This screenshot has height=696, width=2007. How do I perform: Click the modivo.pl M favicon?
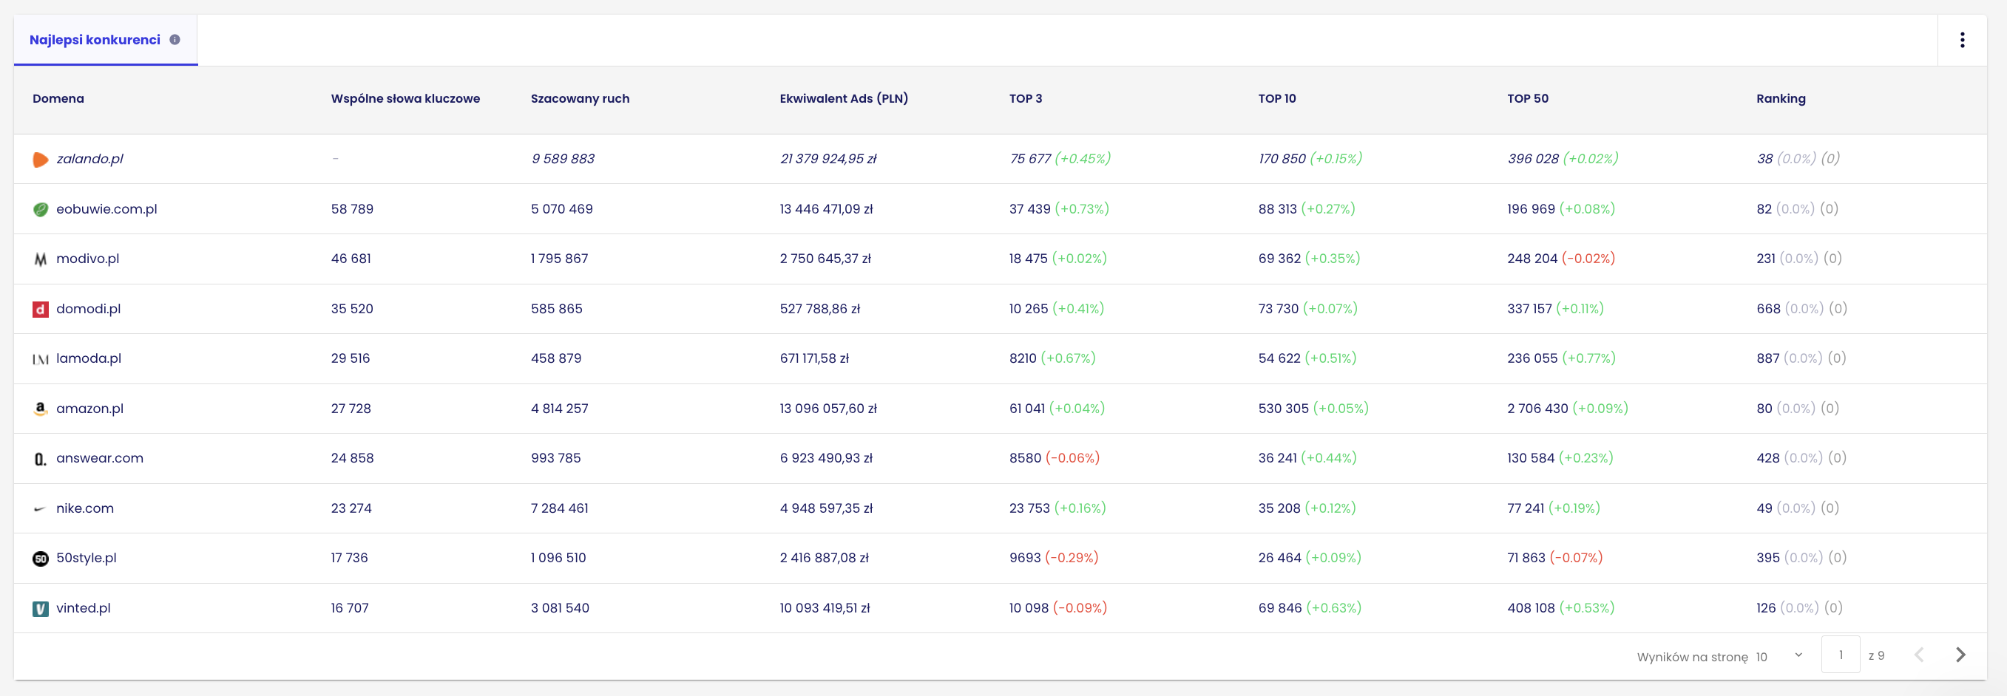(x=41, y=259)
